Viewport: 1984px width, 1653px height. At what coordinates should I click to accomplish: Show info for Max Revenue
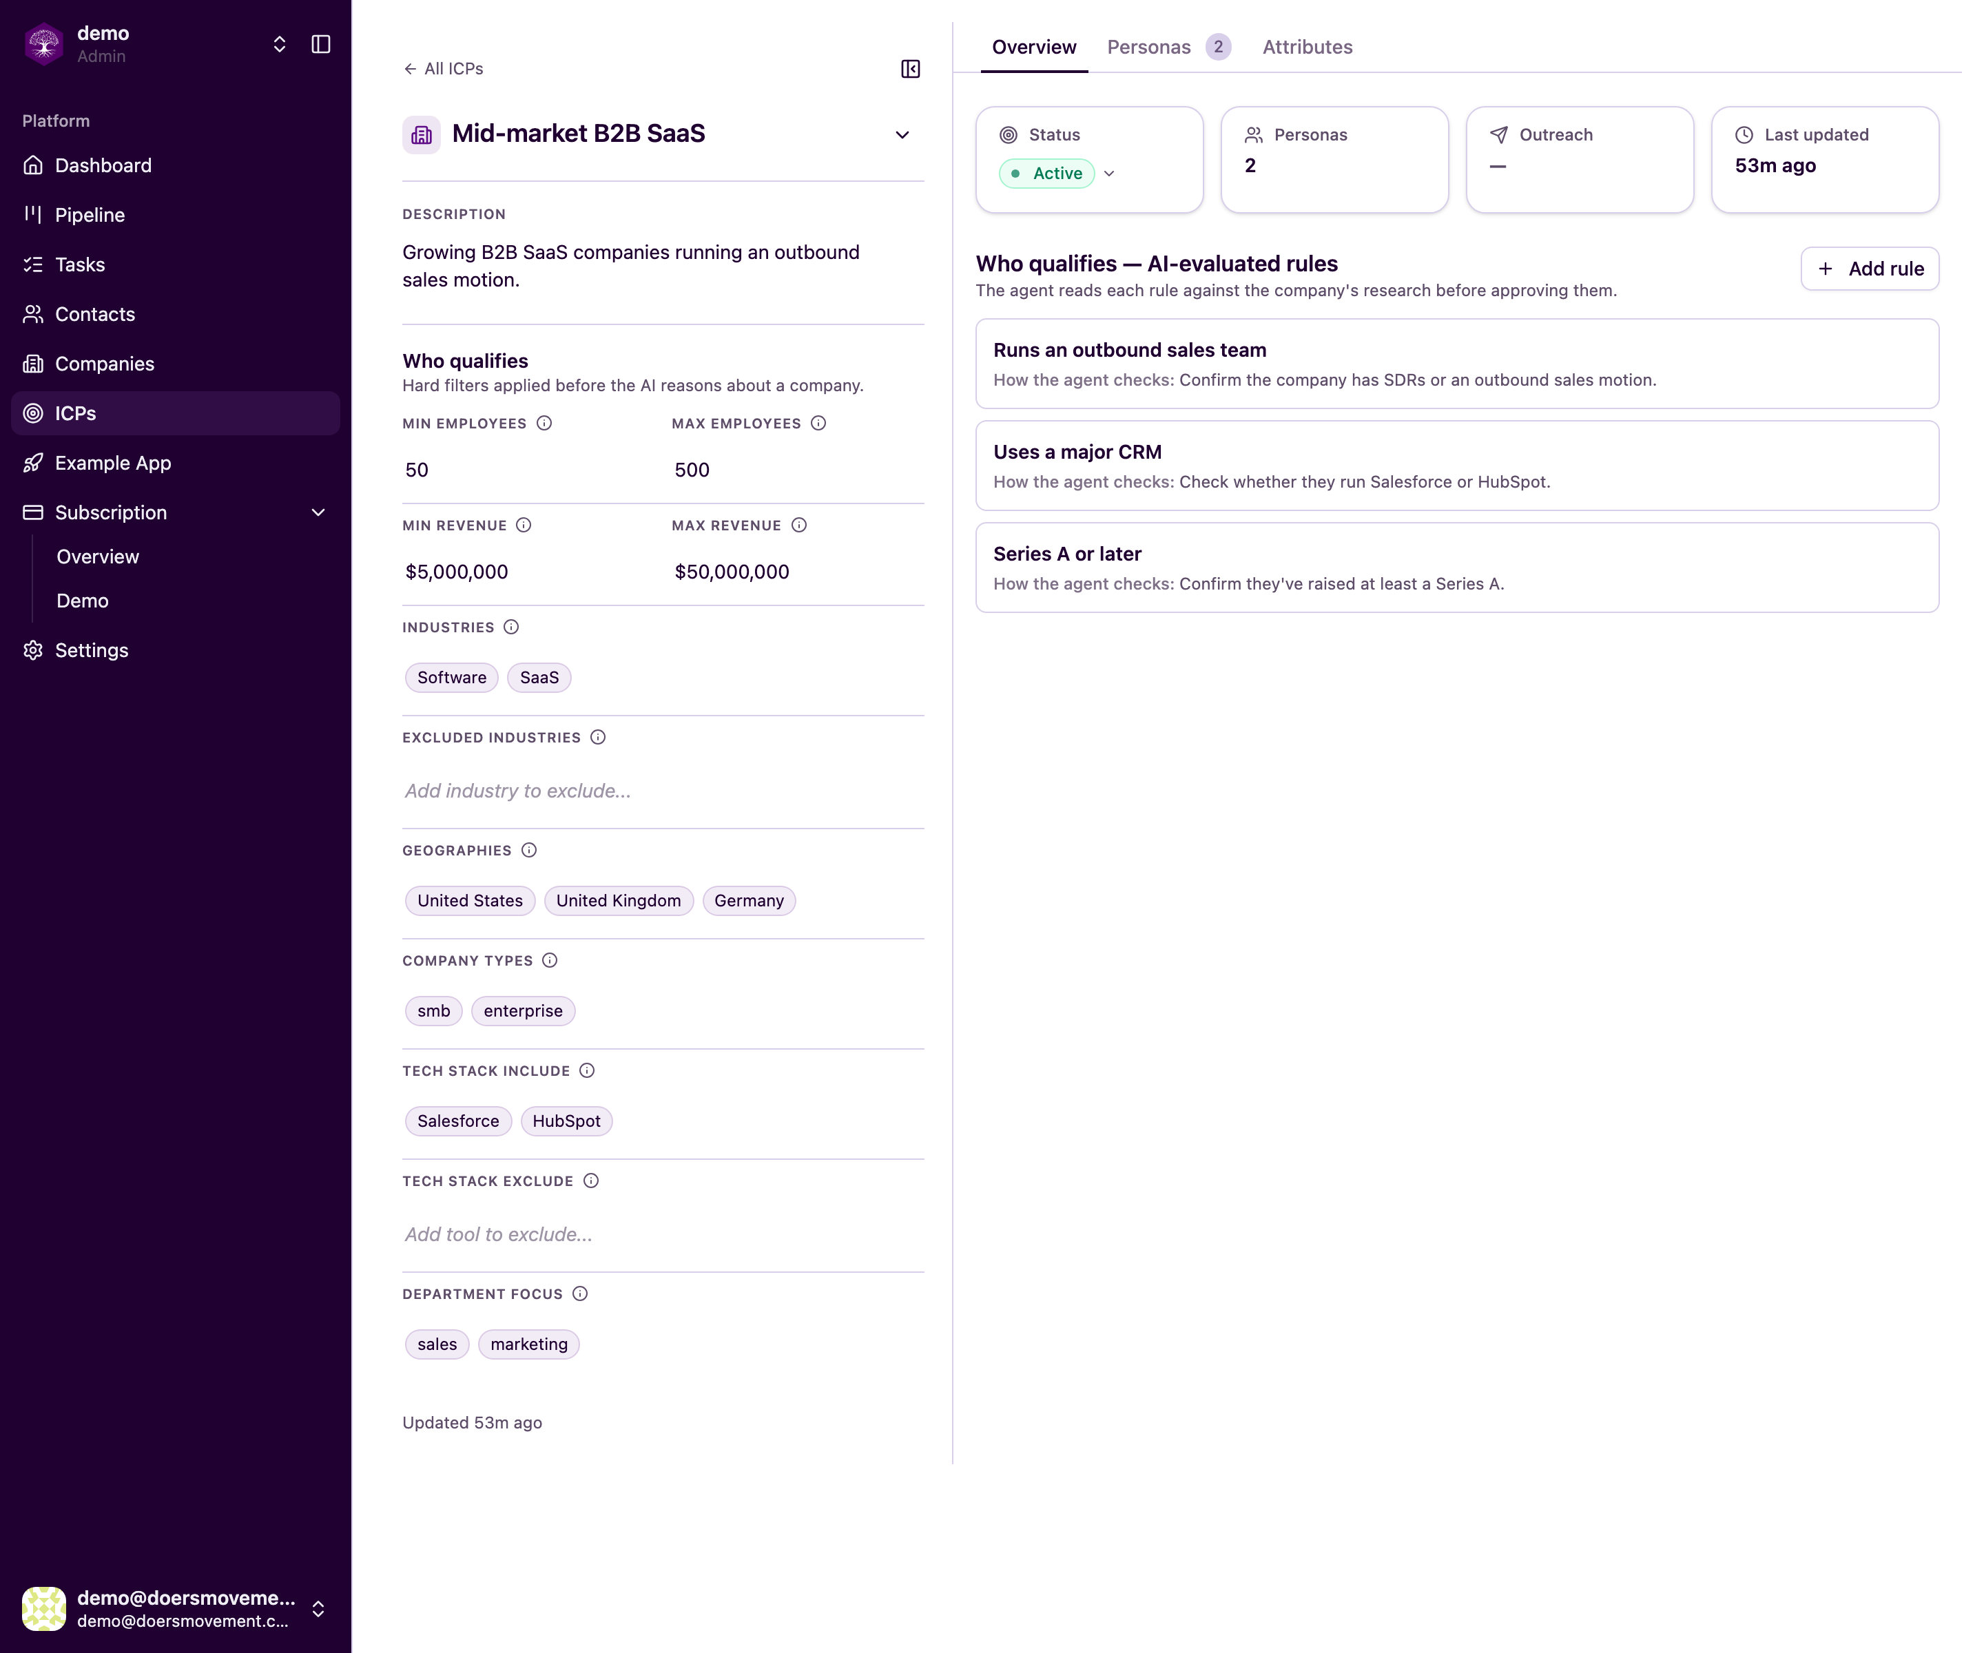(x=798, y=526)
